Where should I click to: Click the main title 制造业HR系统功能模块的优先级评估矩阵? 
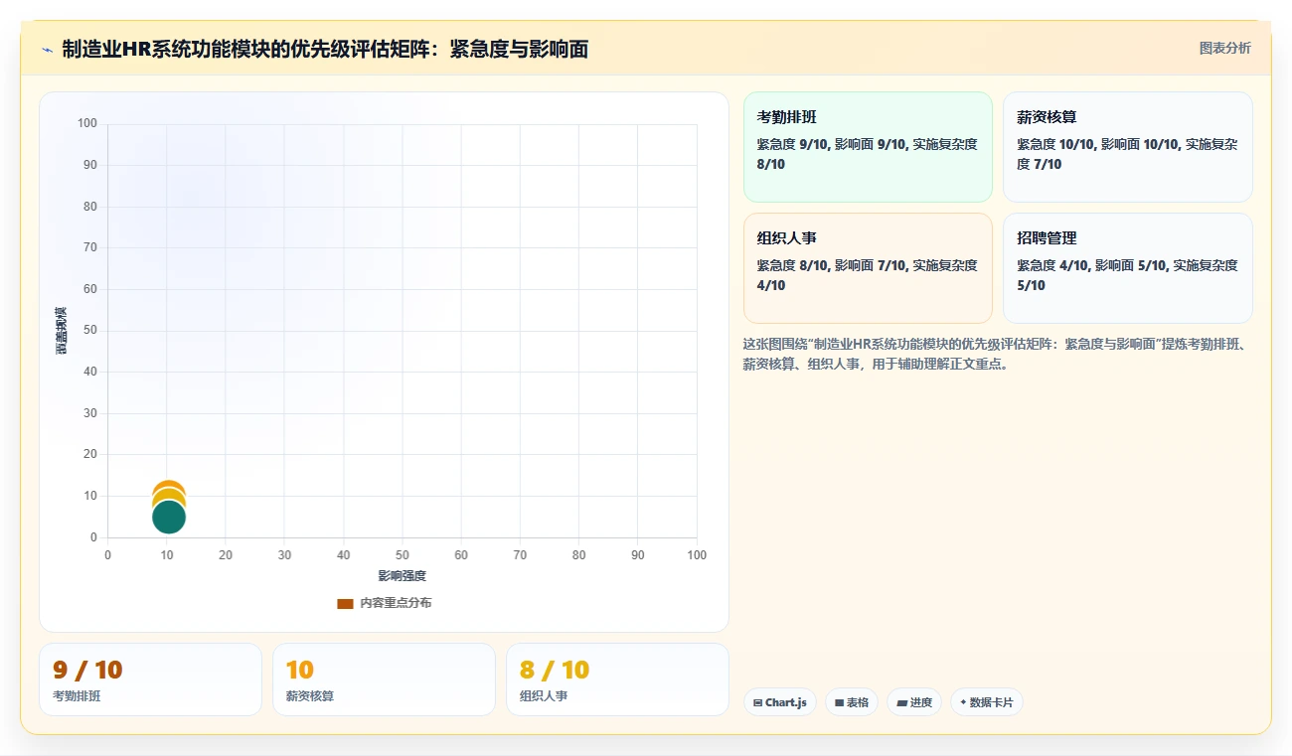pos(325,49)
